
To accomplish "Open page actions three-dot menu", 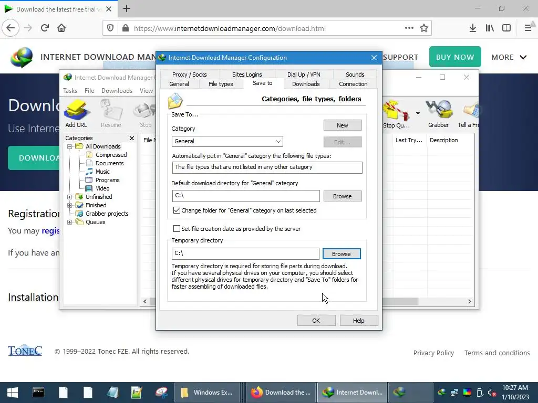I will 409,28.
